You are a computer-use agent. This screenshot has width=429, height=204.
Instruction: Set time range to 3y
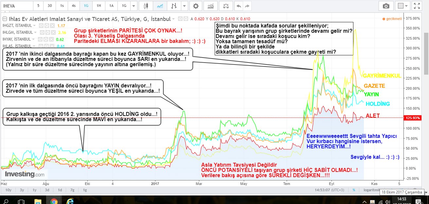point(22,190)
